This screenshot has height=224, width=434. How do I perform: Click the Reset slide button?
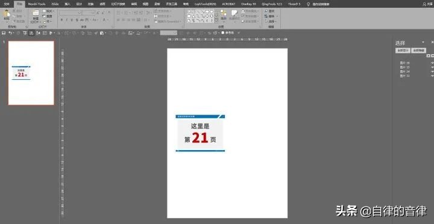click(47, 16)
